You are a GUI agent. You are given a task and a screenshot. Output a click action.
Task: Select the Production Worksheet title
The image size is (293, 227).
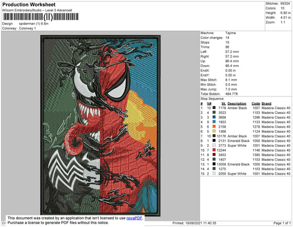click(x=29, y=5)
